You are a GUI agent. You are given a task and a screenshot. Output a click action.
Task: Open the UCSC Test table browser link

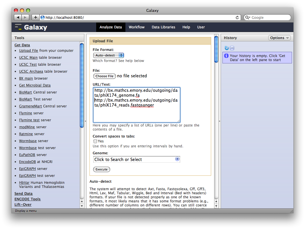28,65
